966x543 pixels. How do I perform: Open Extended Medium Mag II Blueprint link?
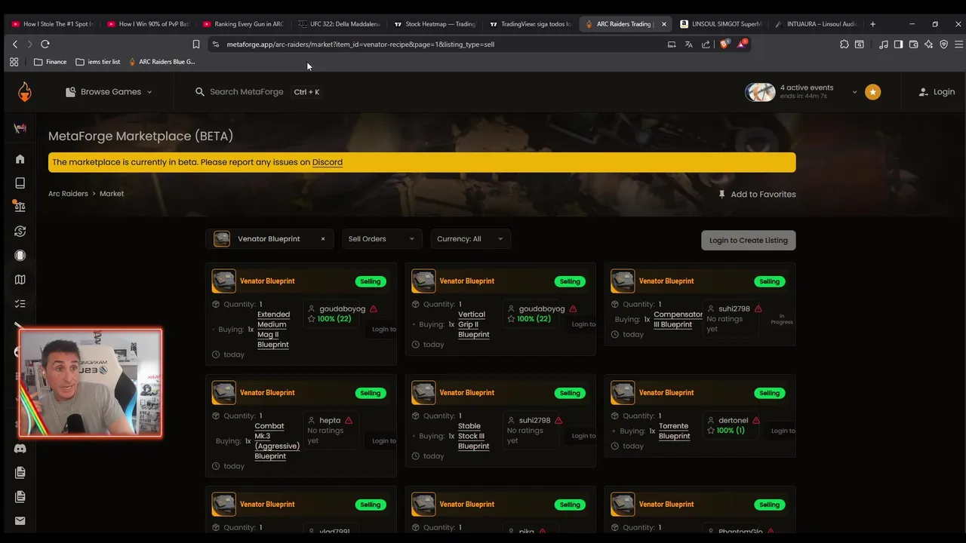coord(273,330)
